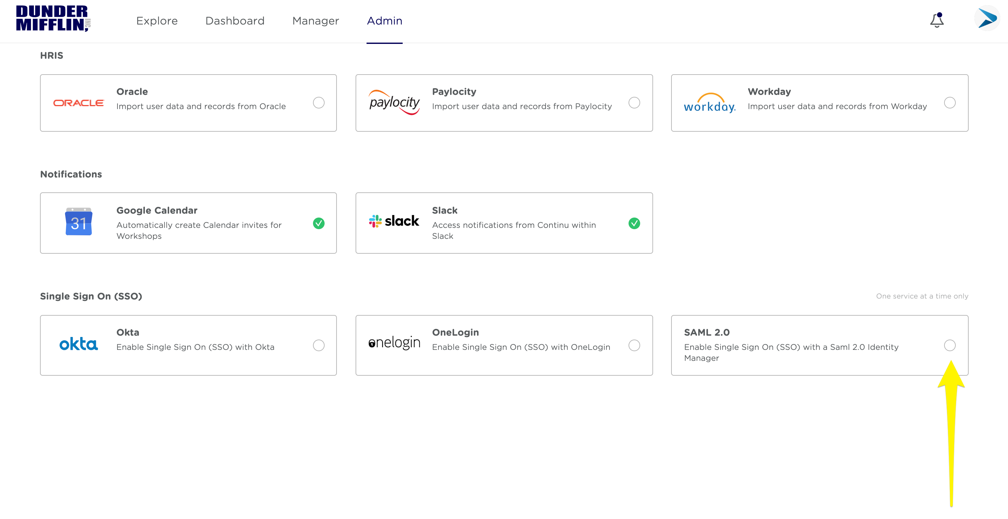1008x519 pixels.
Task: Click the Workday logo
Action: pyautogui.click(x=709, y=103)
